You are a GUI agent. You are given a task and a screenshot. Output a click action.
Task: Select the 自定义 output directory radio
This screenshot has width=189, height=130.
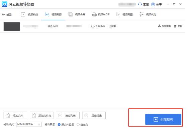78,124
